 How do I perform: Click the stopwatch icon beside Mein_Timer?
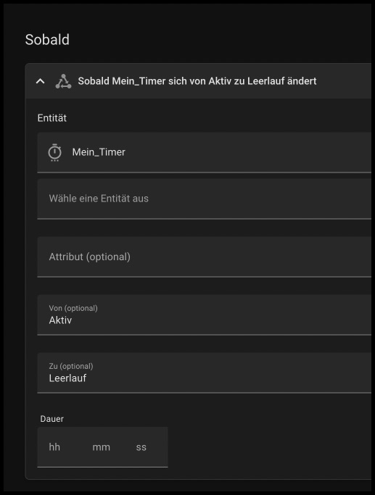tap(54, 152)
